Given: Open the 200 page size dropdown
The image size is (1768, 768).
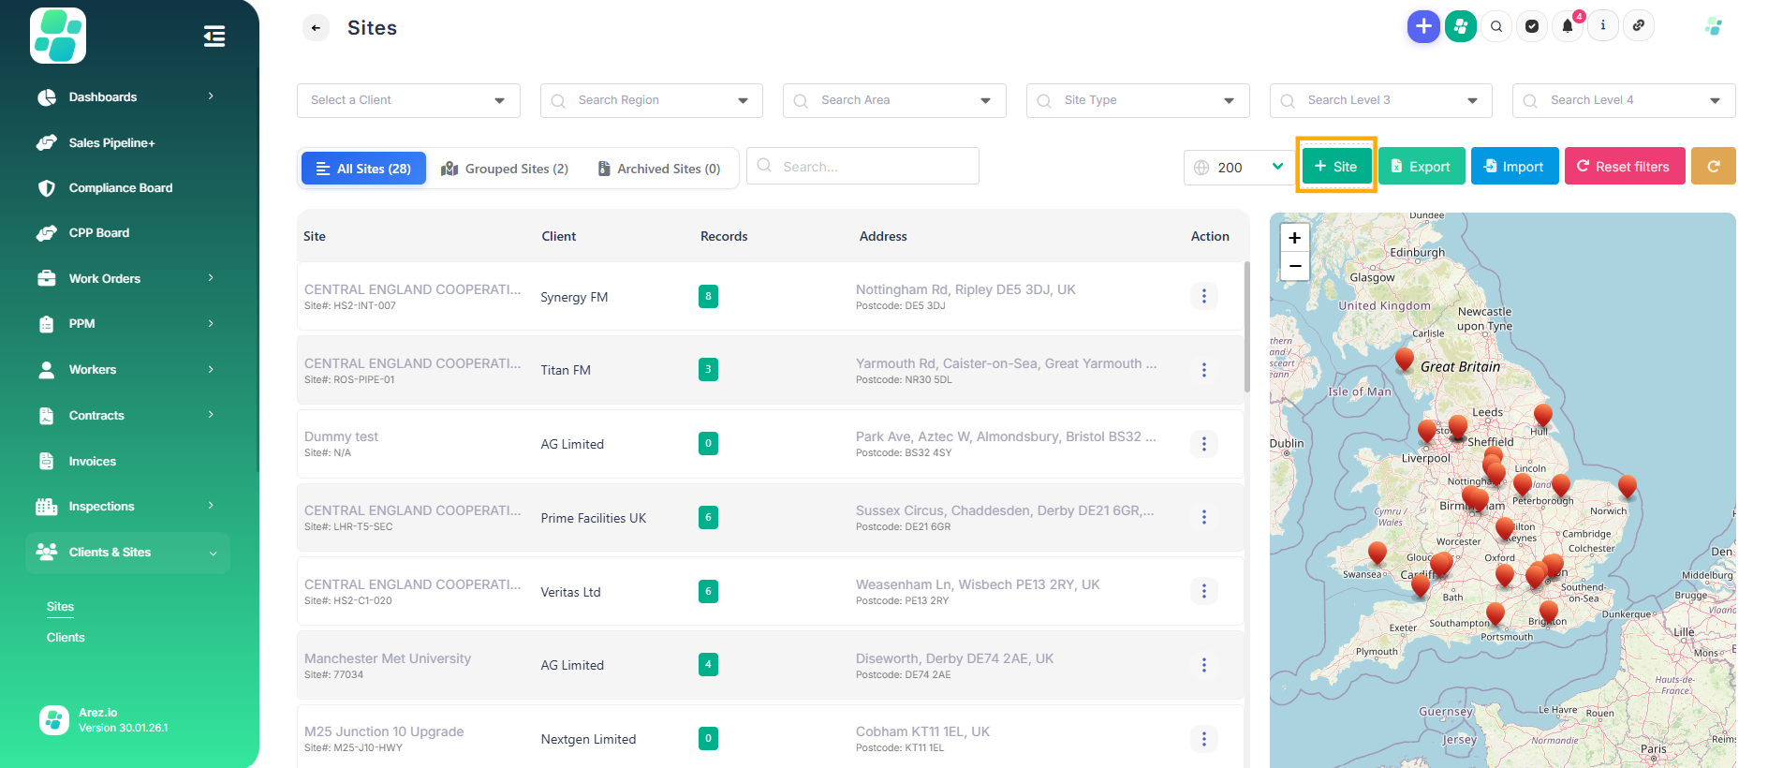Looking at the screenshot, I should (1238, 167).
